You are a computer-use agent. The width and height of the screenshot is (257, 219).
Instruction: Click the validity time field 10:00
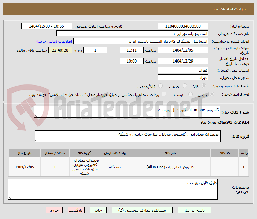[132, 61]
